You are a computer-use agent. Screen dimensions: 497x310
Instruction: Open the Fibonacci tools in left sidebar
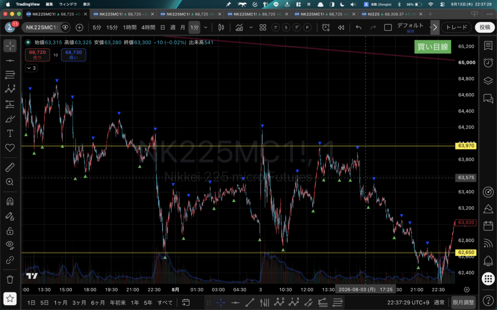(x=10, y=75)
